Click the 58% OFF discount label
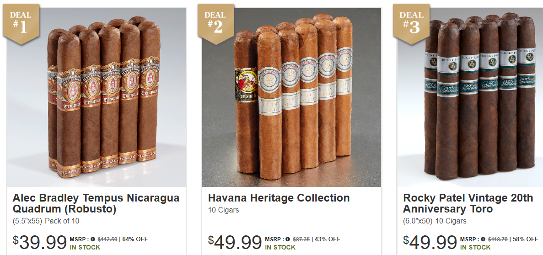This screenshot has height=255, width=543. point(525,239)
